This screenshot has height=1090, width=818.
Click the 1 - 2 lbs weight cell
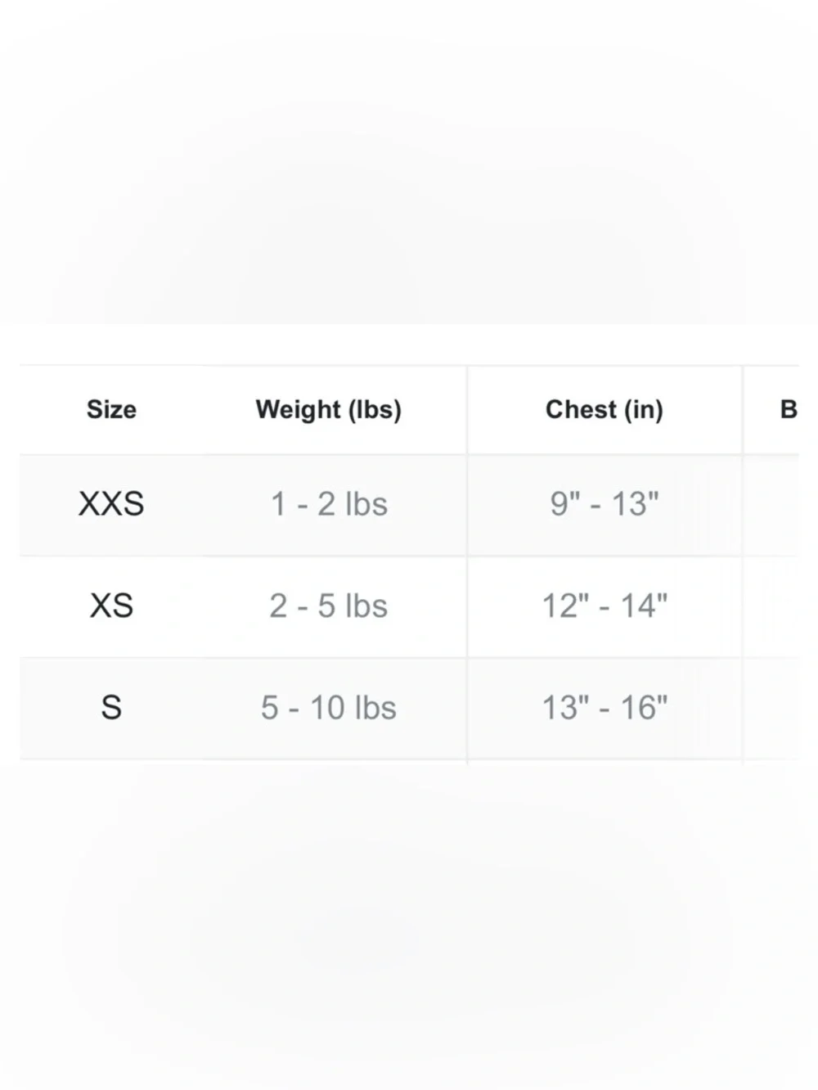click(329, 505)
